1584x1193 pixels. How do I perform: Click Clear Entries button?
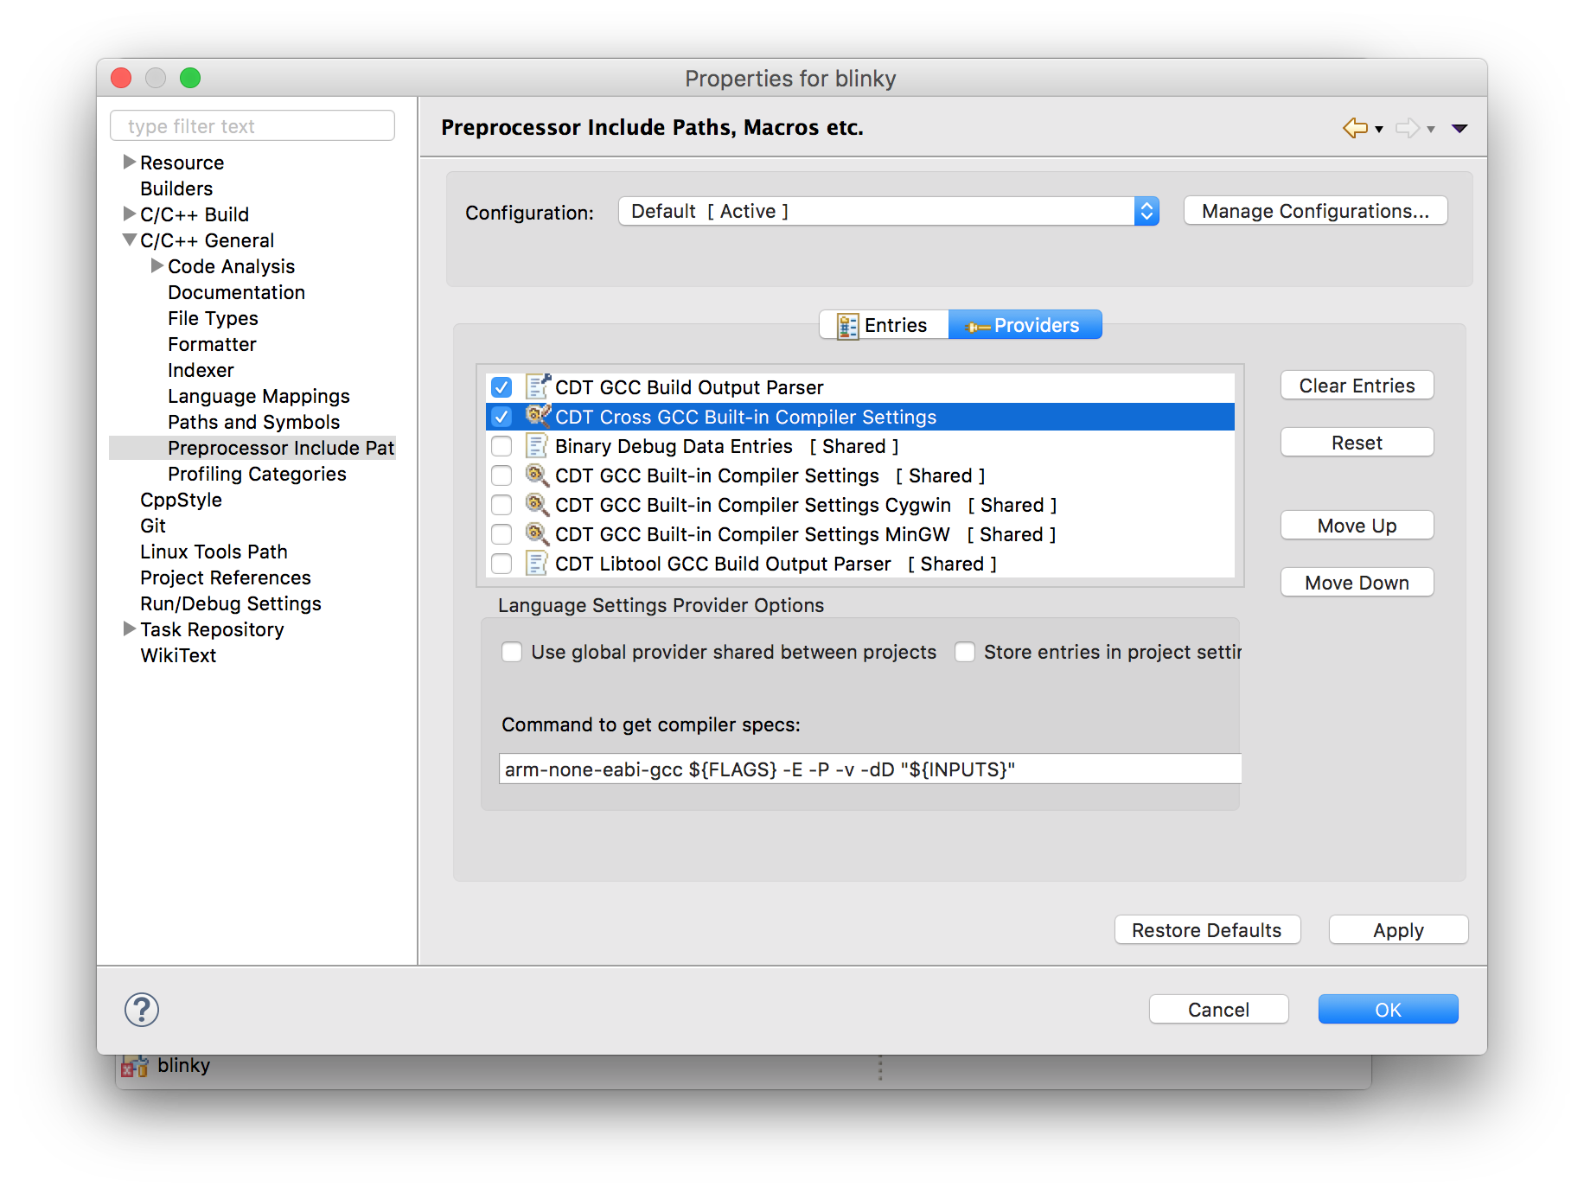click(1357, 386)
